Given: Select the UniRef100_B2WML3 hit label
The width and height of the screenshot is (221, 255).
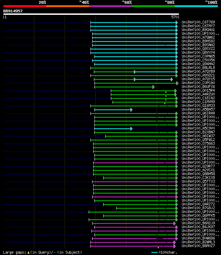Looking at the screenshot, I should 198,242.
